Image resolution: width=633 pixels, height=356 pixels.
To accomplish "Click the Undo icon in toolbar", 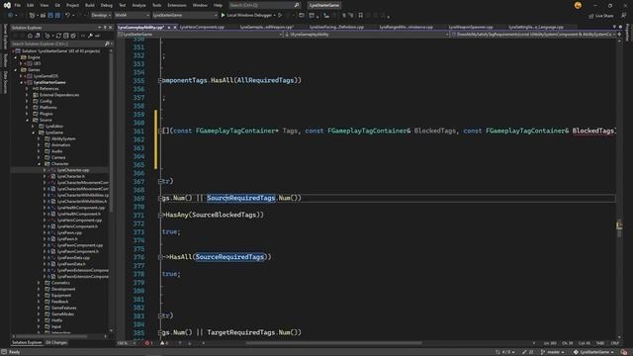I will click(67, 16).
